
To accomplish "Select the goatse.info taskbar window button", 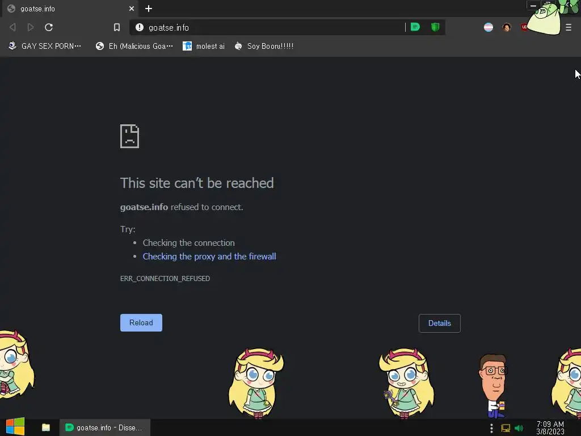I will coord(105,427).
